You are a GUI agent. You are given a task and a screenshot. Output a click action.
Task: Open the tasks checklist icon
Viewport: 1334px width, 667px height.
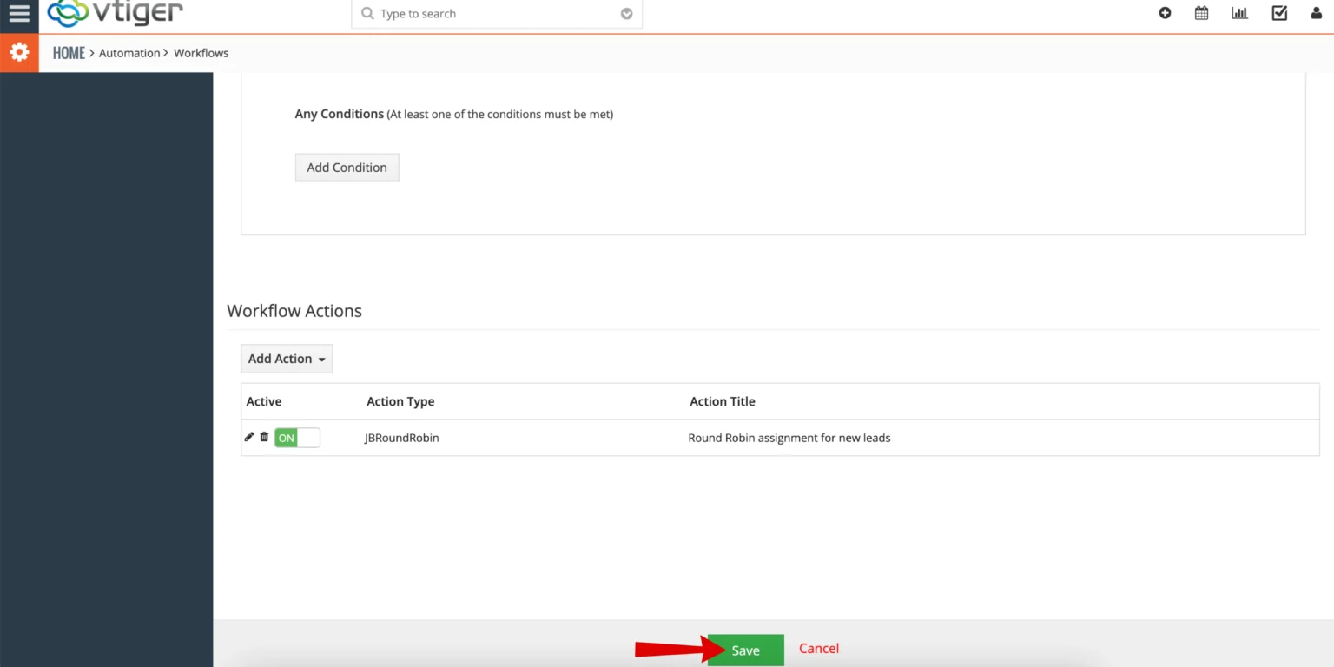(1278, 13)
